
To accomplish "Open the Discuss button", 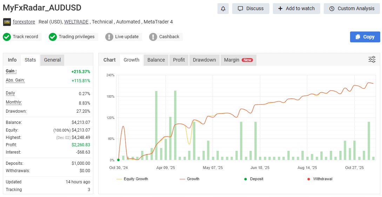I will (x=251, y=9).
